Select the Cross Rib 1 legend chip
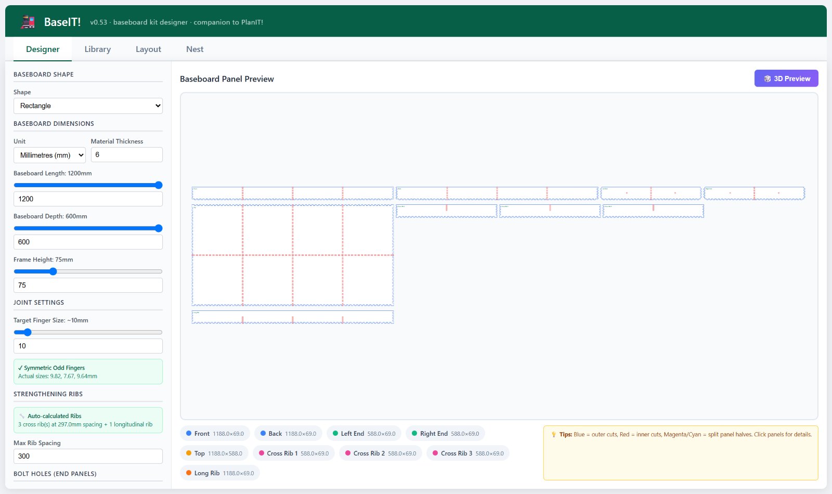This screenshot has height=494, width=832. point(294,453)
